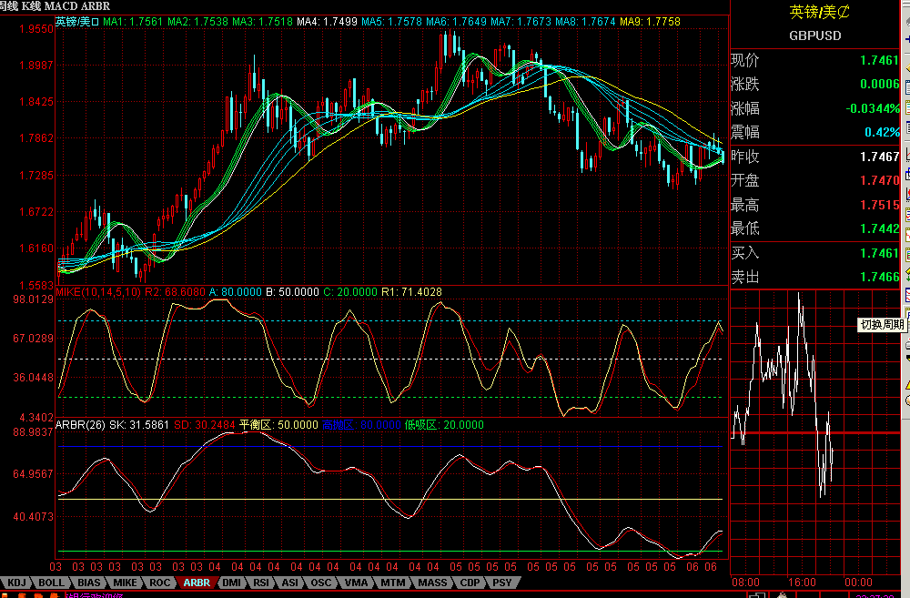Click the 切换周期 switch-period button
This screenshot has height=598, width=910.
(879, 323)
